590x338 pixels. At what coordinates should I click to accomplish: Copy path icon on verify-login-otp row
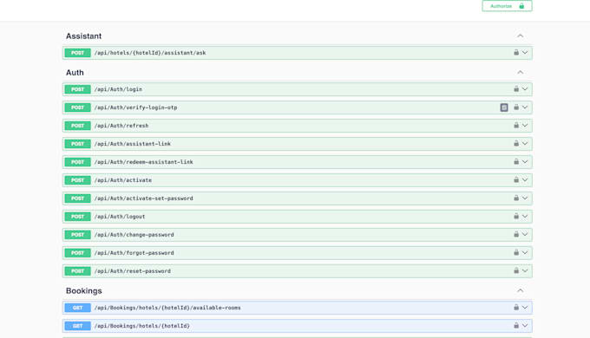coord(504,107)
